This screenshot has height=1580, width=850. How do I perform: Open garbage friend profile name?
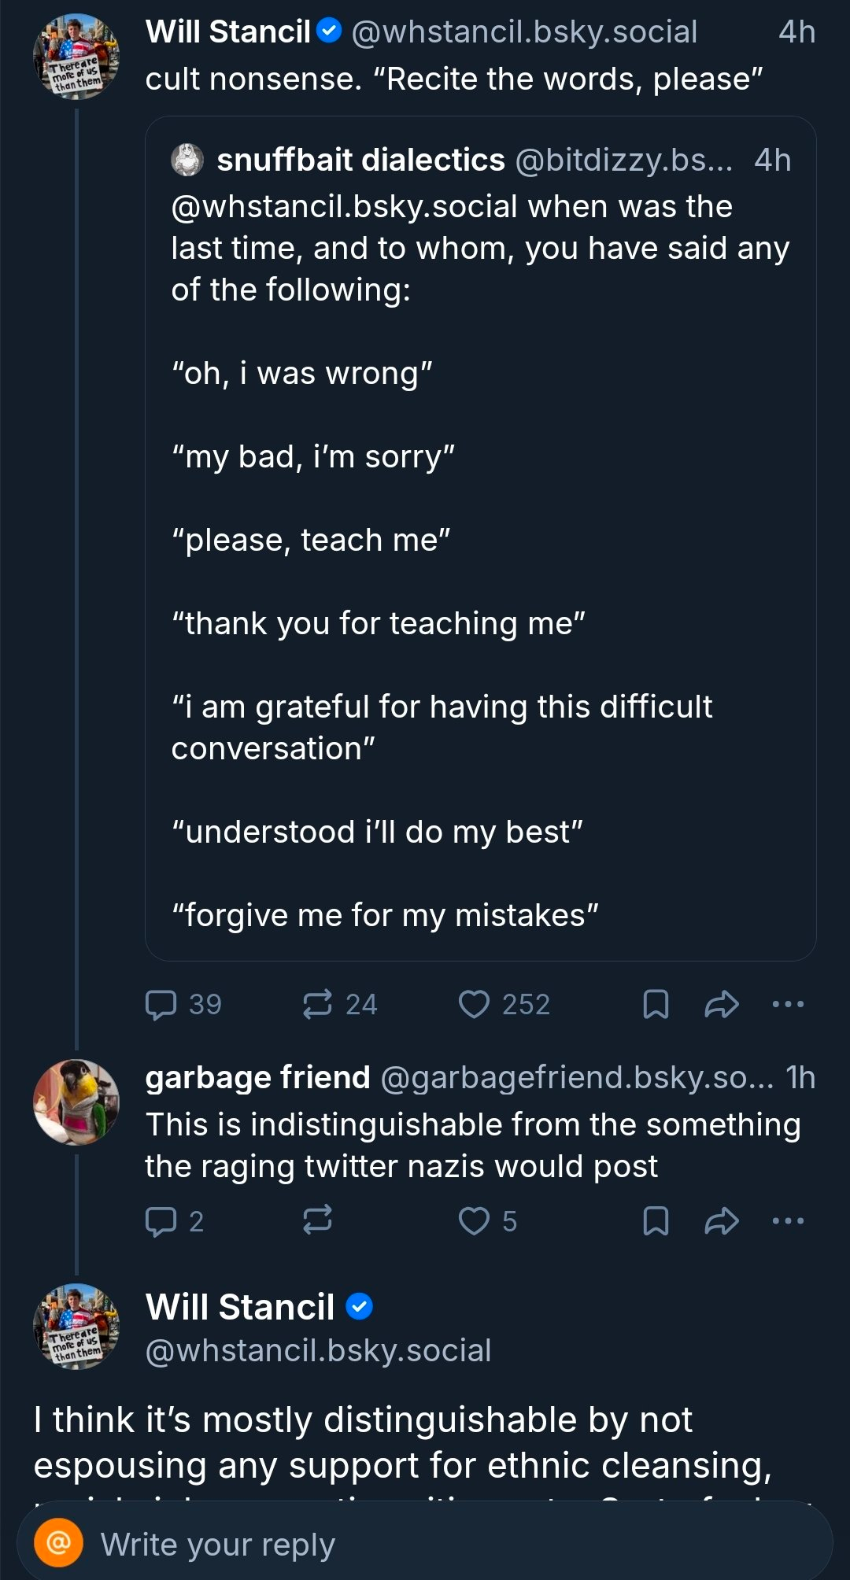coord(257,1077)
